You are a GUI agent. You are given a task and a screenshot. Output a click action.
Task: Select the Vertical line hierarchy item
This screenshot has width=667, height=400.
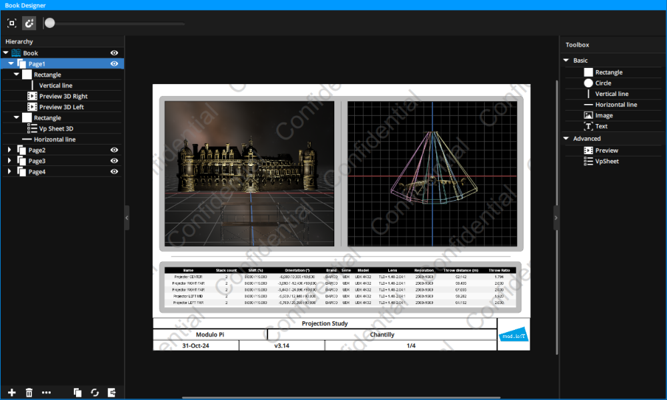tap(56, 85)
